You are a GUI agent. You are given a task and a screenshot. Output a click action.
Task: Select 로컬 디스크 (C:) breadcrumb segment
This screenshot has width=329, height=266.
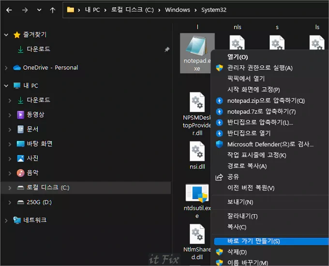click(x=133, y=10)
